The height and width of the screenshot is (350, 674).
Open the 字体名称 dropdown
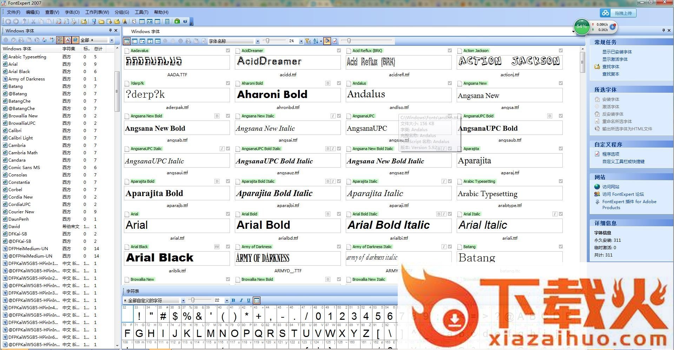tap(258, 41)
